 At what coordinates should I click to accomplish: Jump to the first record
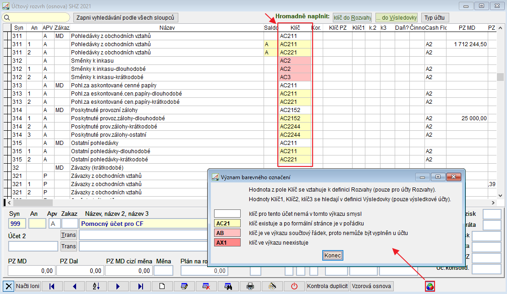click(52, 286)
